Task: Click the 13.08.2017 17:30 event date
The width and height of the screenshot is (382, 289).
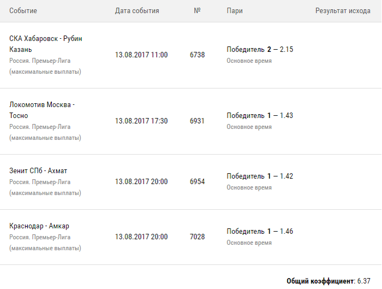Action: [141, 121]
